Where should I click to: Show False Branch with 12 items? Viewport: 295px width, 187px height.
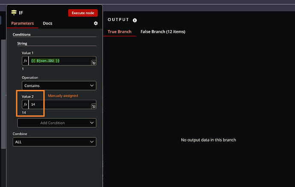pyautogui.click(x=163, y=32)
